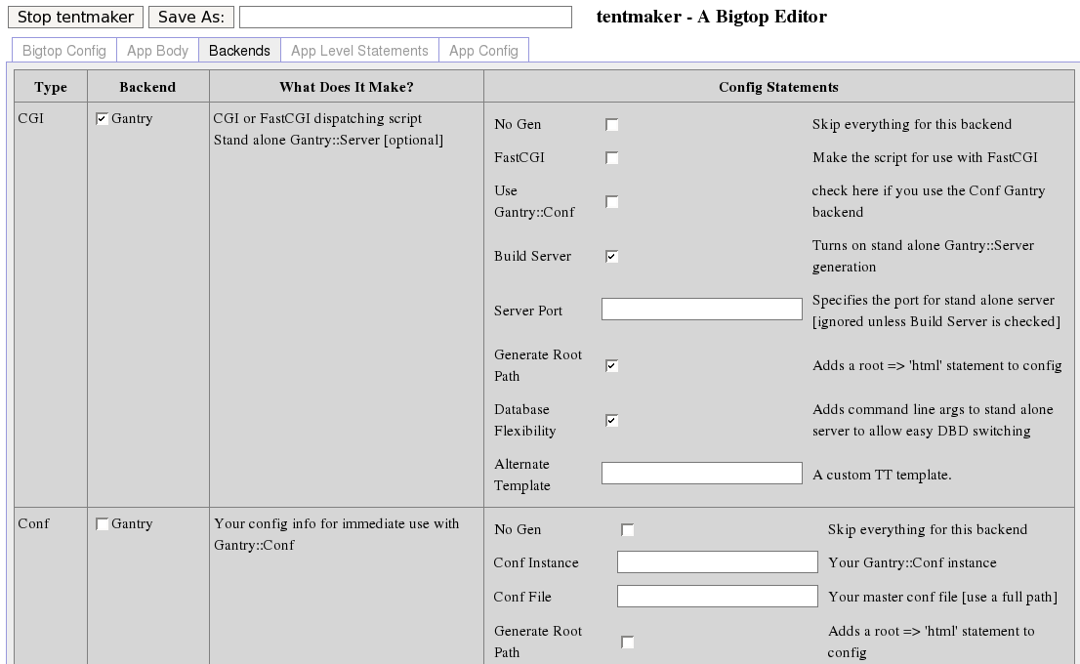Click 'tentmaker - A Bigtop Editor' heading
The width and height of the screenshot is (1080, 664).
[712, 17]
